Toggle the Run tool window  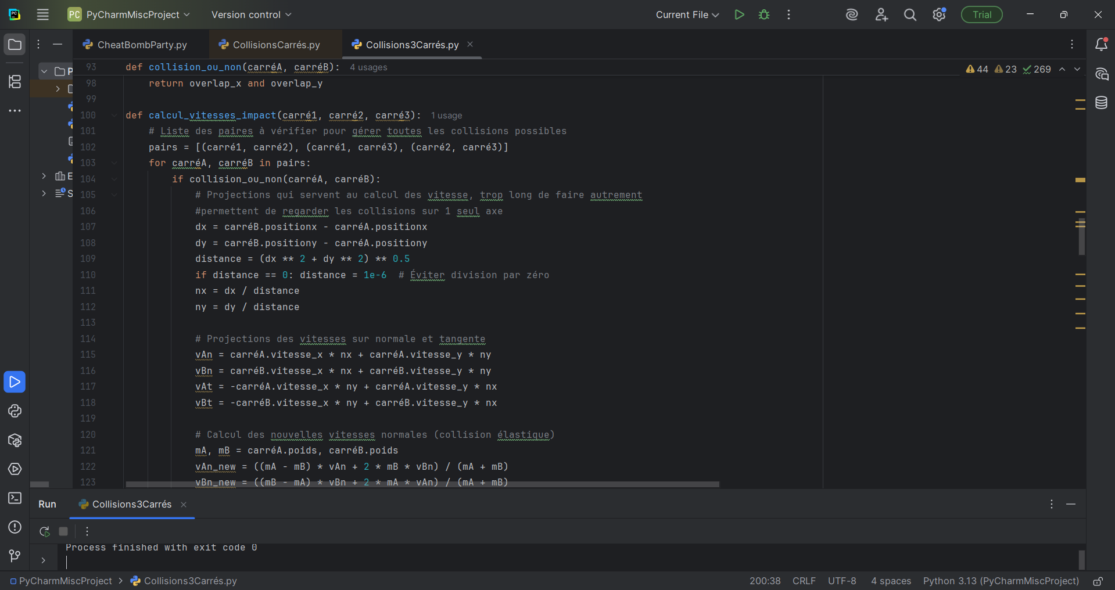tap(15, 382)
